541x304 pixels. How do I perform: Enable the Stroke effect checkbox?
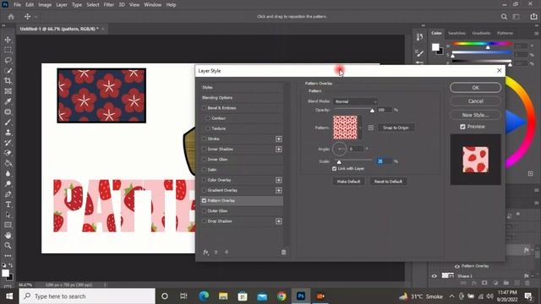pos(204,138)
